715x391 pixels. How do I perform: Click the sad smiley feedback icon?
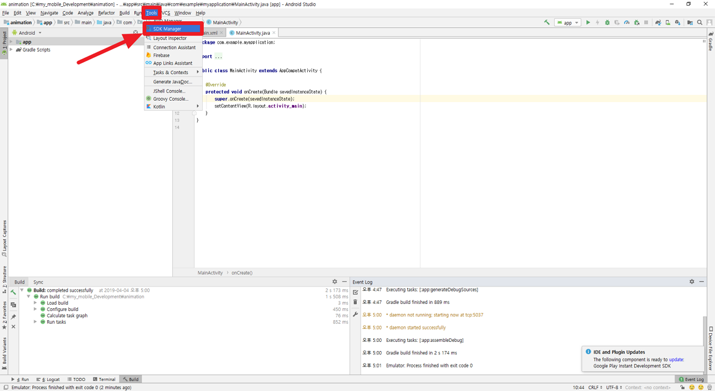coord(701,387)
